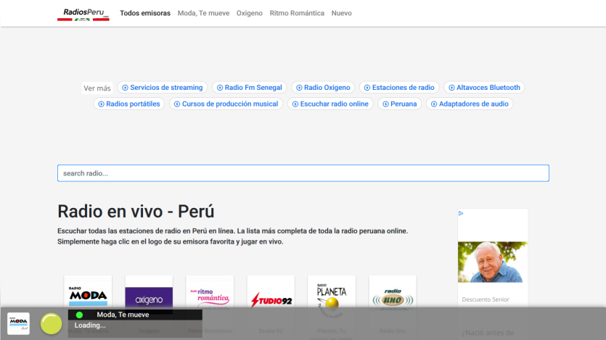606x340 pixels.
Task: Open the RadiosPeru logo homepage
Action: (x=83, y=14)
